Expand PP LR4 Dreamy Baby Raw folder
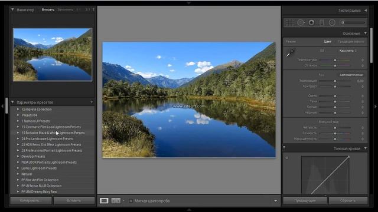 18,191
